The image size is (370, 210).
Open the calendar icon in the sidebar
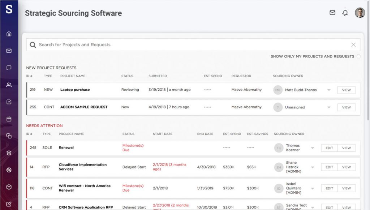(10, 119)
